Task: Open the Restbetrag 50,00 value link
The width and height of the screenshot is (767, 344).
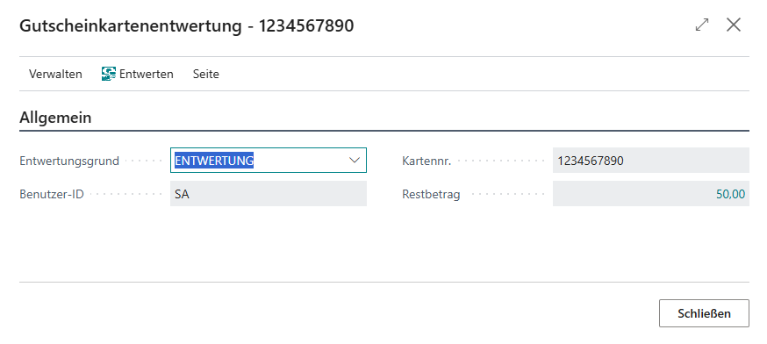Action: pyautogui.click(x=731, y=194)
